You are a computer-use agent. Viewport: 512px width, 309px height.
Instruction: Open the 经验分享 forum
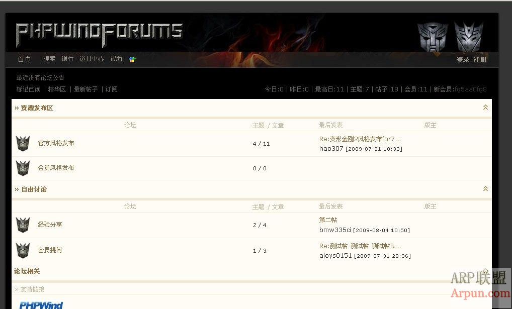tap(50, 225)
